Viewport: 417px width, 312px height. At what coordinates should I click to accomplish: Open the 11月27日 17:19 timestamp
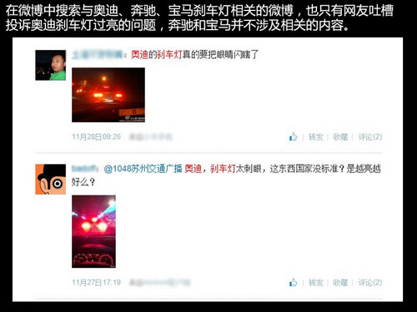point(96,282)
